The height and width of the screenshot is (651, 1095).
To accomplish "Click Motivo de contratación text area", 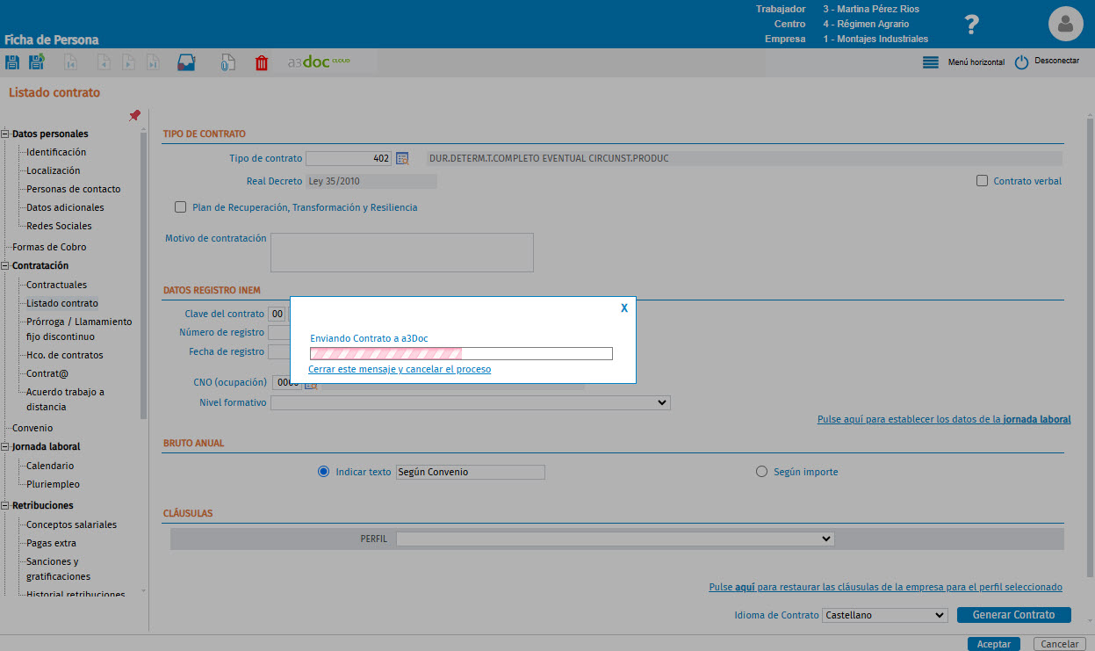I will 402,252.
